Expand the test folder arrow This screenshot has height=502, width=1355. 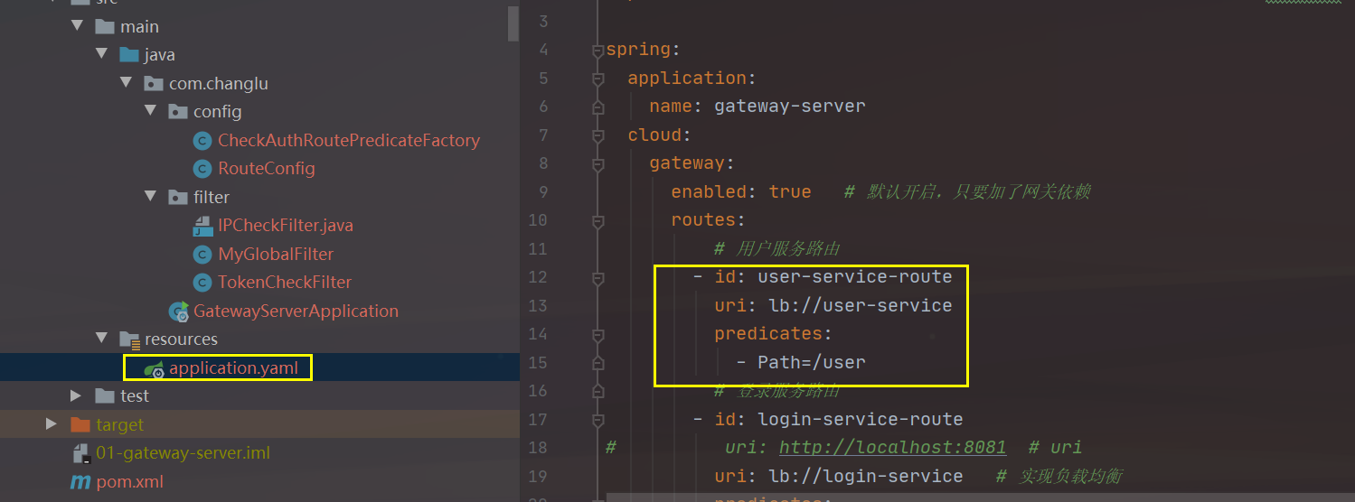pyautogui.click(x=77, y=396)
